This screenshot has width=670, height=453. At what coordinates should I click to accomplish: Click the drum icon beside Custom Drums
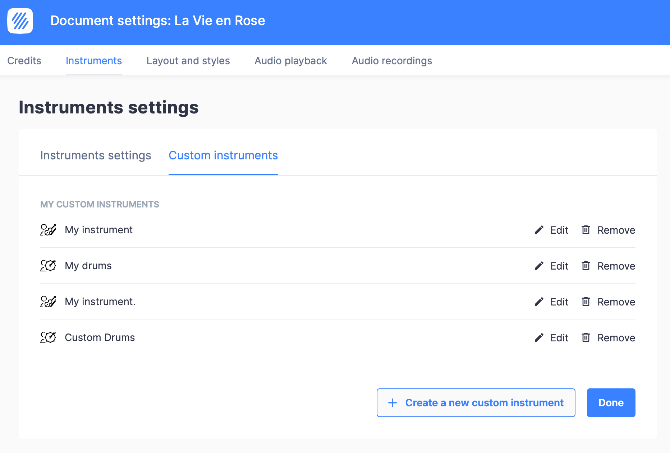pyautogui.click(x=48, y=337)
